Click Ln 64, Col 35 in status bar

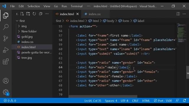click(93, 101)
